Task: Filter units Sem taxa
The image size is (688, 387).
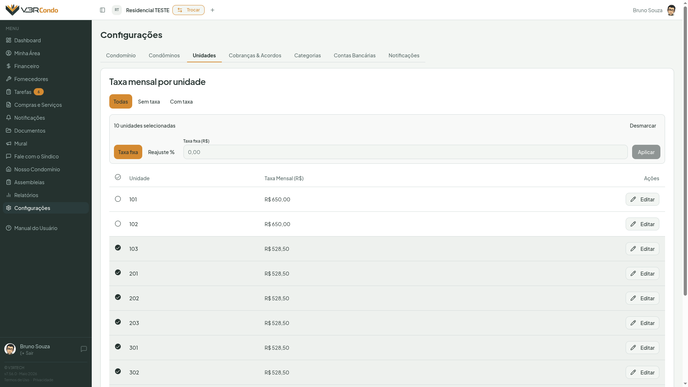Action: 149,101
